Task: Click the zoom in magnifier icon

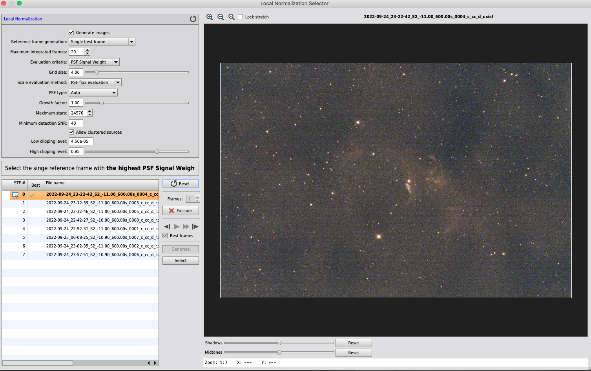Action: [210, 17]
